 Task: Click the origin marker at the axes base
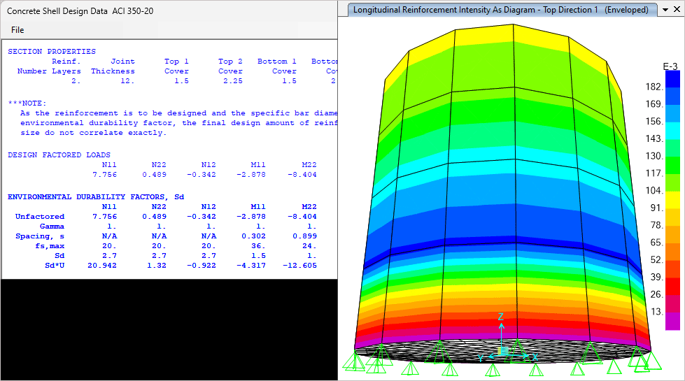502,351
